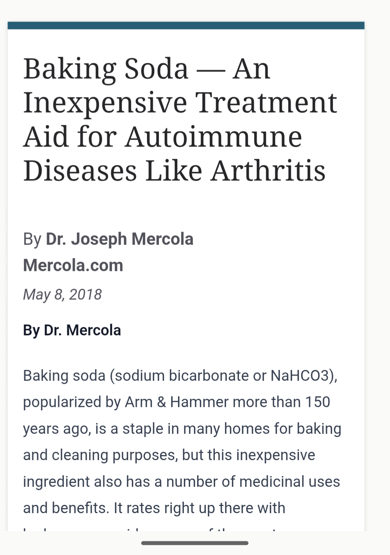Open the Dr. Joseph Mercola author link
Screen dimensions: 390x555
(120, 239)
